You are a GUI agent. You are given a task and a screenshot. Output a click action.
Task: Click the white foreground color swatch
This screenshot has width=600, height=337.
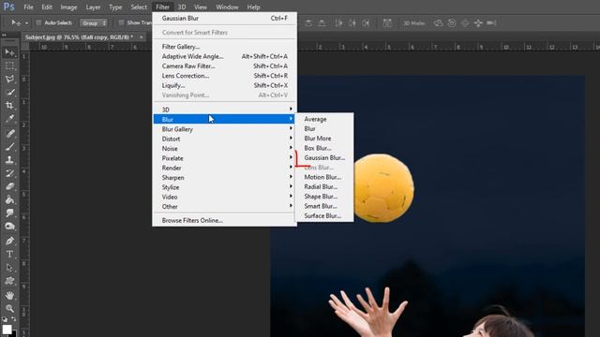[7, 329]
